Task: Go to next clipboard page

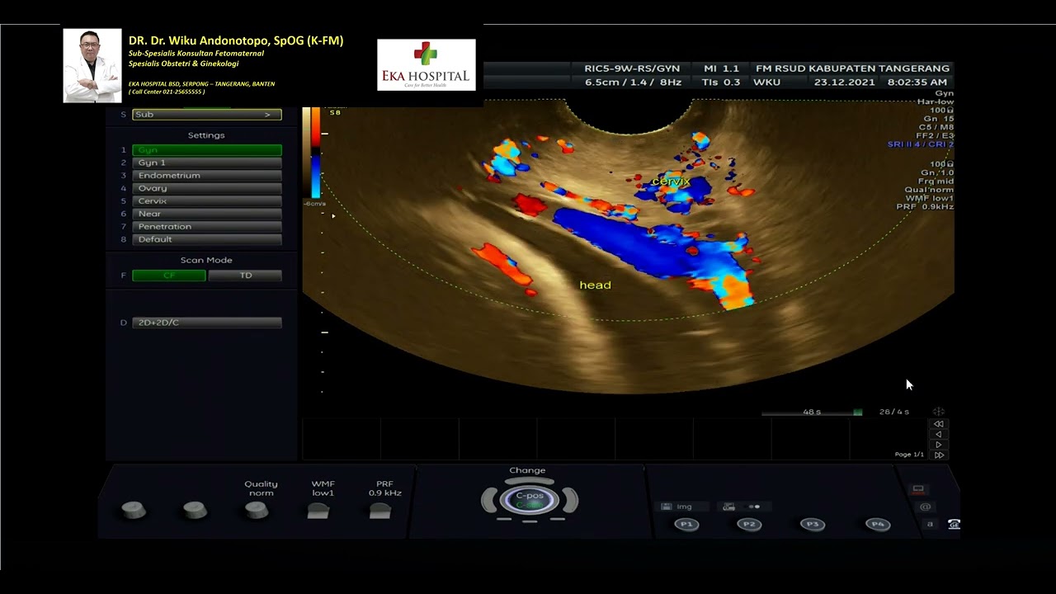Action: pos(938,445)
